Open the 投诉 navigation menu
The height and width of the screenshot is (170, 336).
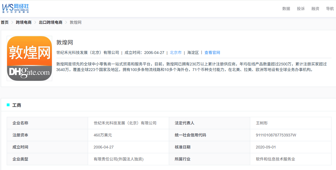pyautogui.click(x=301, y=9)
